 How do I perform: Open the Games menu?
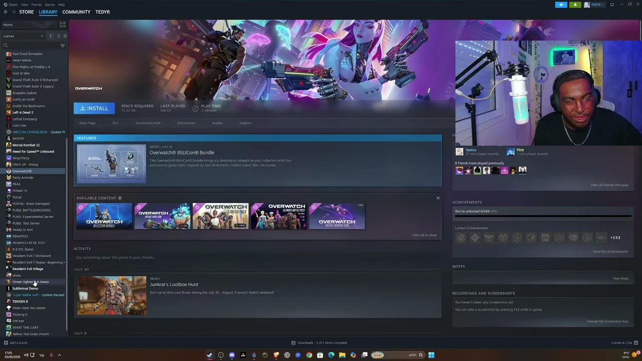[50, 5]
